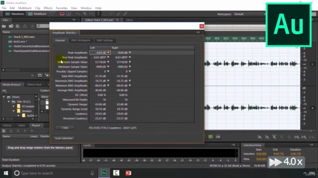Toggle loop playback in Files panel

coord(40,75)
